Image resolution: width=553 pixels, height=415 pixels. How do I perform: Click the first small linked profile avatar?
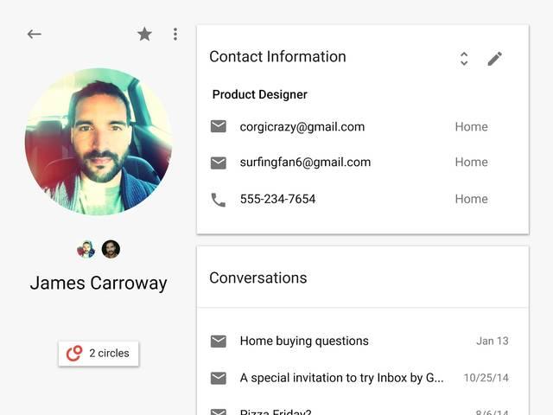(86, 249)
